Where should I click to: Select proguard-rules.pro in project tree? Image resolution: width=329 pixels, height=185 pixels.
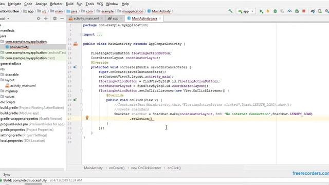point(32,124)
